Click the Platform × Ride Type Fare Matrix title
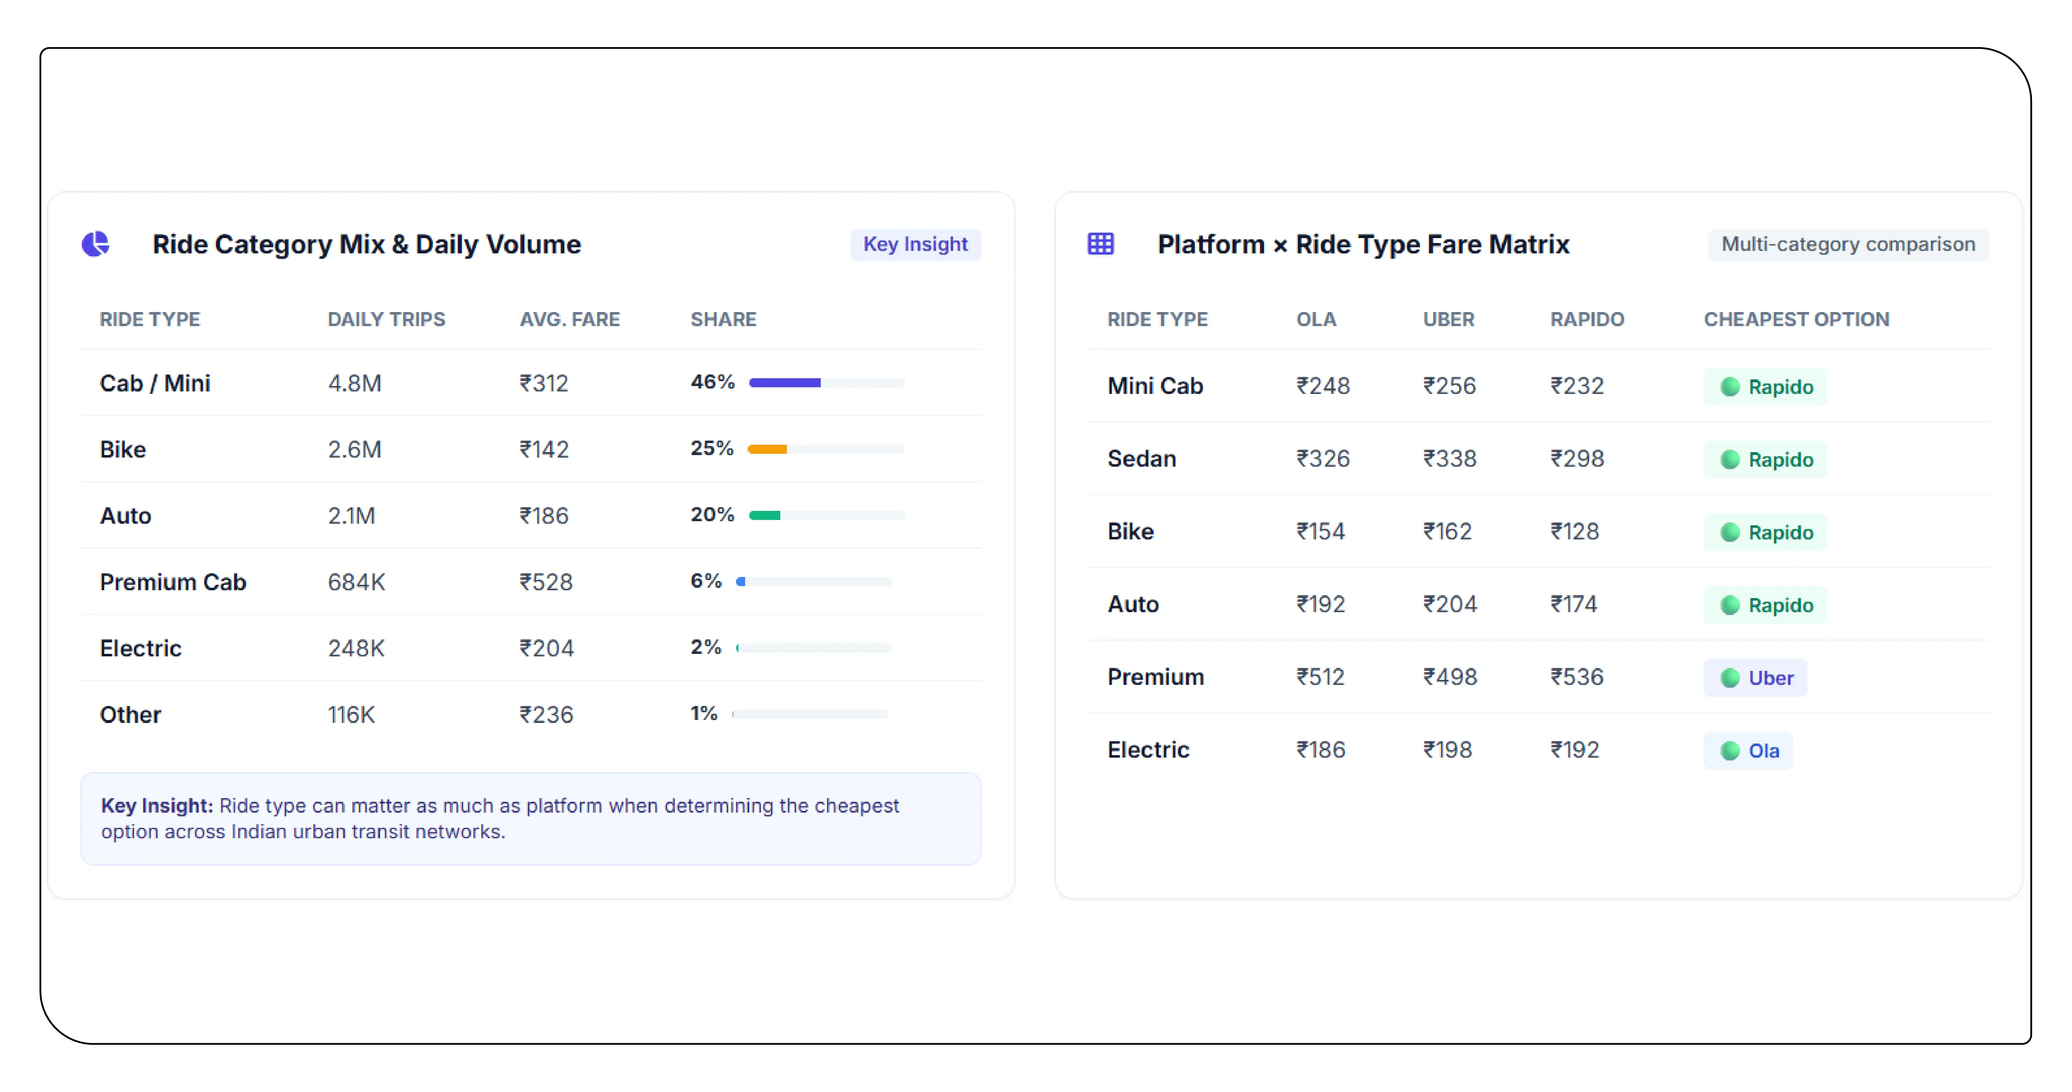Screen dimensions: 2072x1092 click(1363, 244)
